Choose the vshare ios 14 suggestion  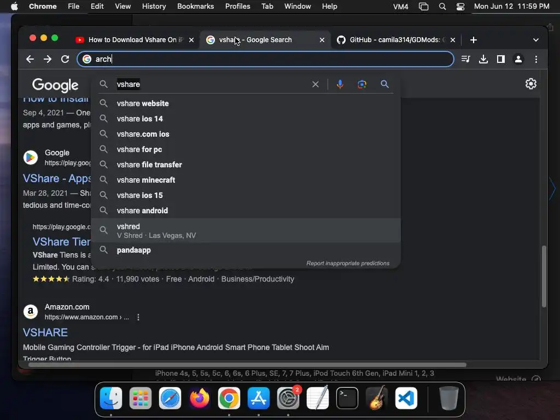pos(246,119)
